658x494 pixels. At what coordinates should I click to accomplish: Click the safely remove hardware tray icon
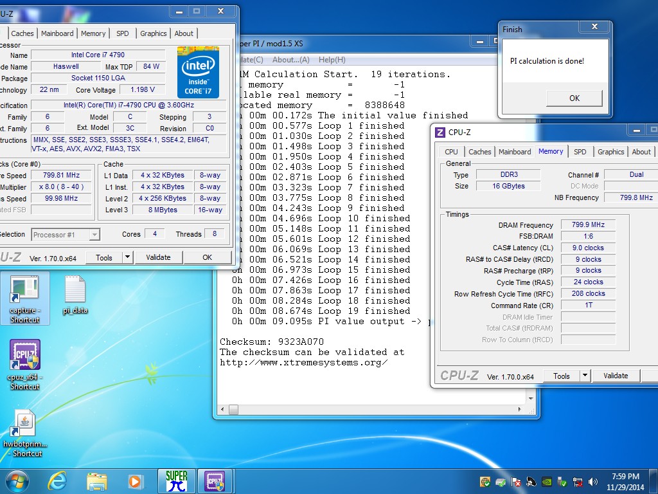[562, 482]
